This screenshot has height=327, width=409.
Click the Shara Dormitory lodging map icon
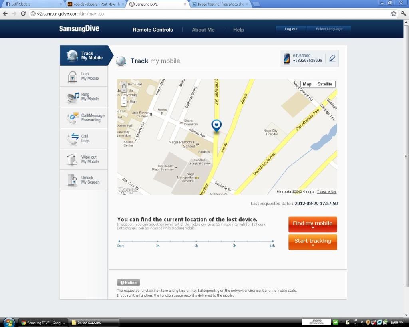click(x=181, y=123)
